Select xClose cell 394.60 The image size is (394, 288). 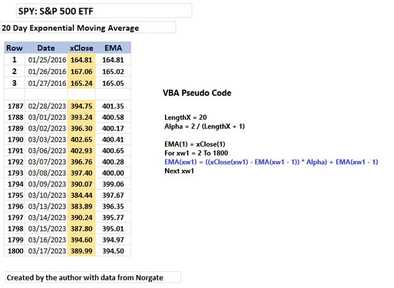point(81,240)
